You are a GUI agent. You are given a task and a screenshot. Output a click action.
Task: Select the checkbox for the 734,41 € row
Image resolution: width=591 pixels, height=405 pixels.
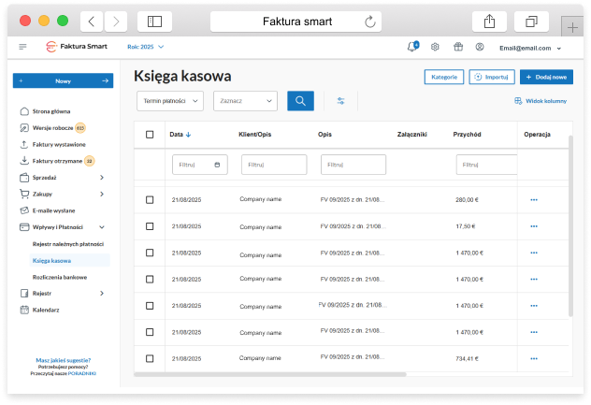pos(150,358)
